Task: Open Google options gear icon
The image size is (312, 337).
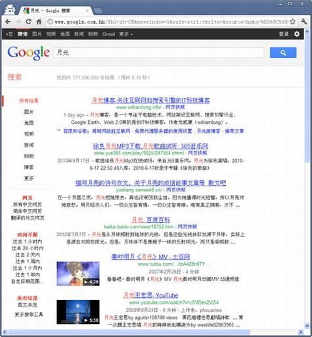Action: click(297, 34)
